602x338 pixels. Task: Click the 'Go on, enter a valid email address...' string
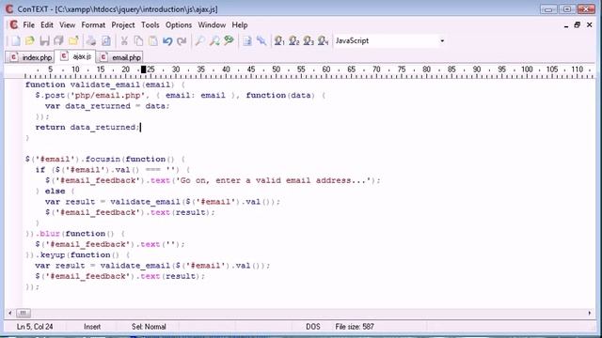click(x=273, y=180)
